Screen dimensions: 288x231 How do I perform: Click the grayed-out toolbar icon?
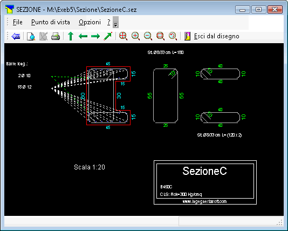point(43,36)
